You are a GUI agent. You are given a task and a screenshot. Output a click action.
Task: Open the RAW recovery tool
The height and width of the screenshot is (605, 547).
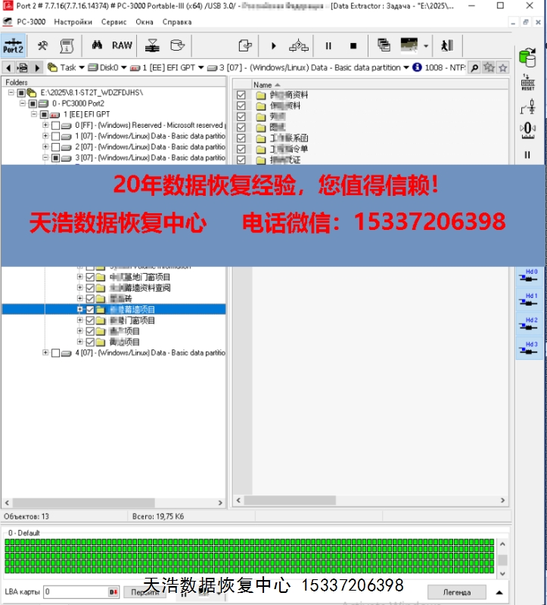click(x=122, y=45)
